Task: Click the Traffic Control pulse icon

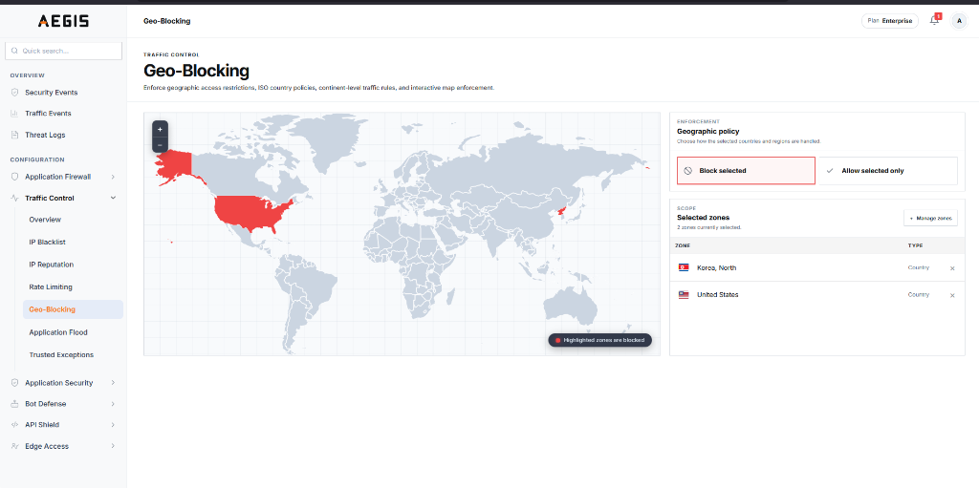Action: pyautogui.click(x=15, y=198)
